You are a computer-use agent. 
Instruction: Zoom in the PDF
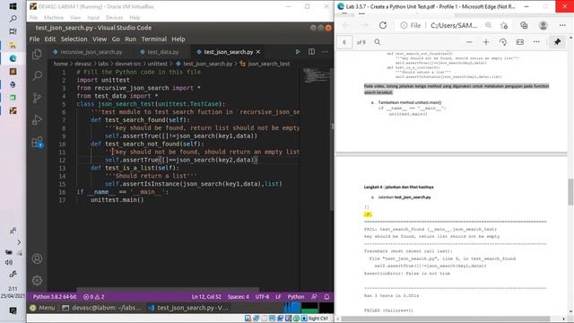pos(486,42)
